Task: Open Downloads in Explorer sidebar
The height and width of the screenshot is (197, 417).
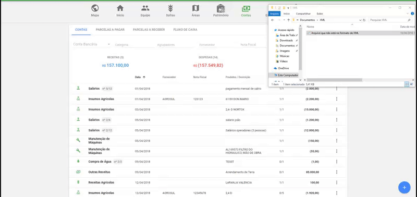Action: [x=286, y=41]
